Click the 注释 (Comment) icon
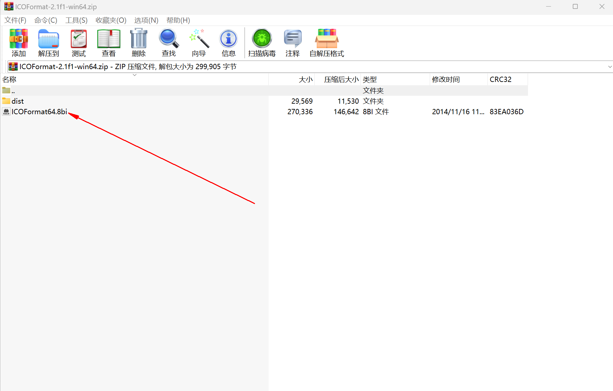The width and height of the screenshot is (613, 391). 293,39
